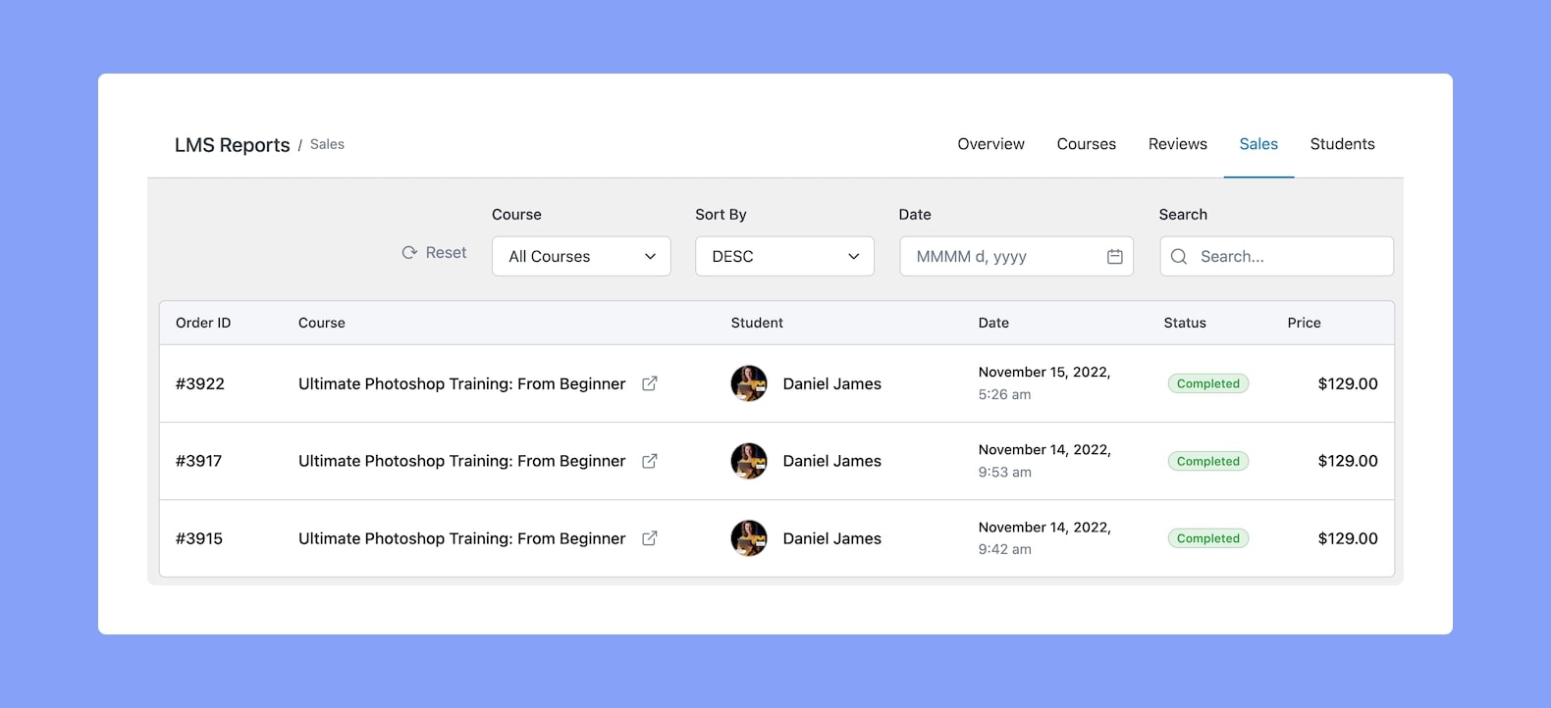Image resolution: width=1551 pixels, height=708 pixels.
Task: Click the Completed badge for order #3915
Action: [x=1208, y=538]
